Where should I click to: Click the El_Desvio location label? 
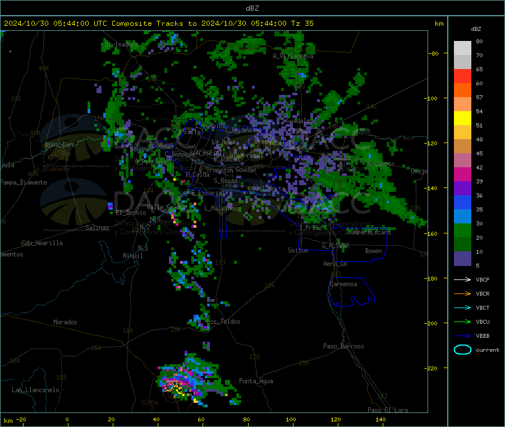click(x=131, y=213)
